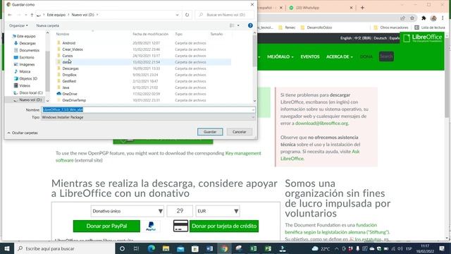Edit the donation amount 29 field
451x254 pixels.
pos(180,211)
